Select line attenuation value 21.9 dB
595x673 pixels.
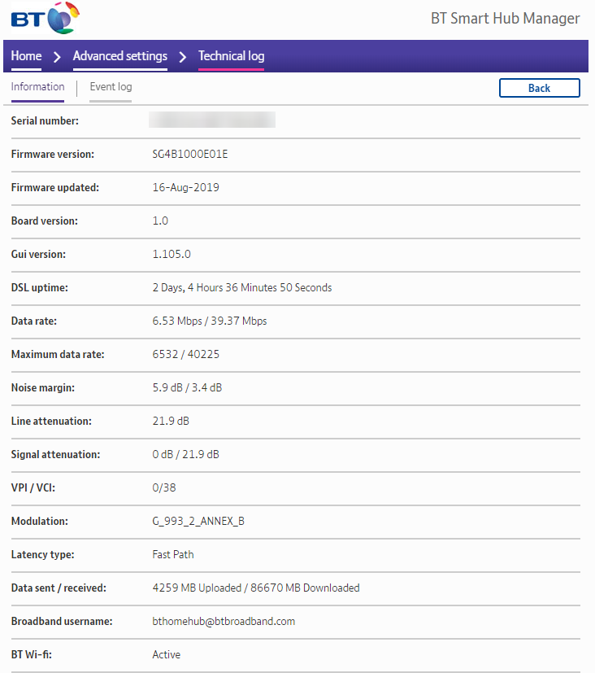171,421
